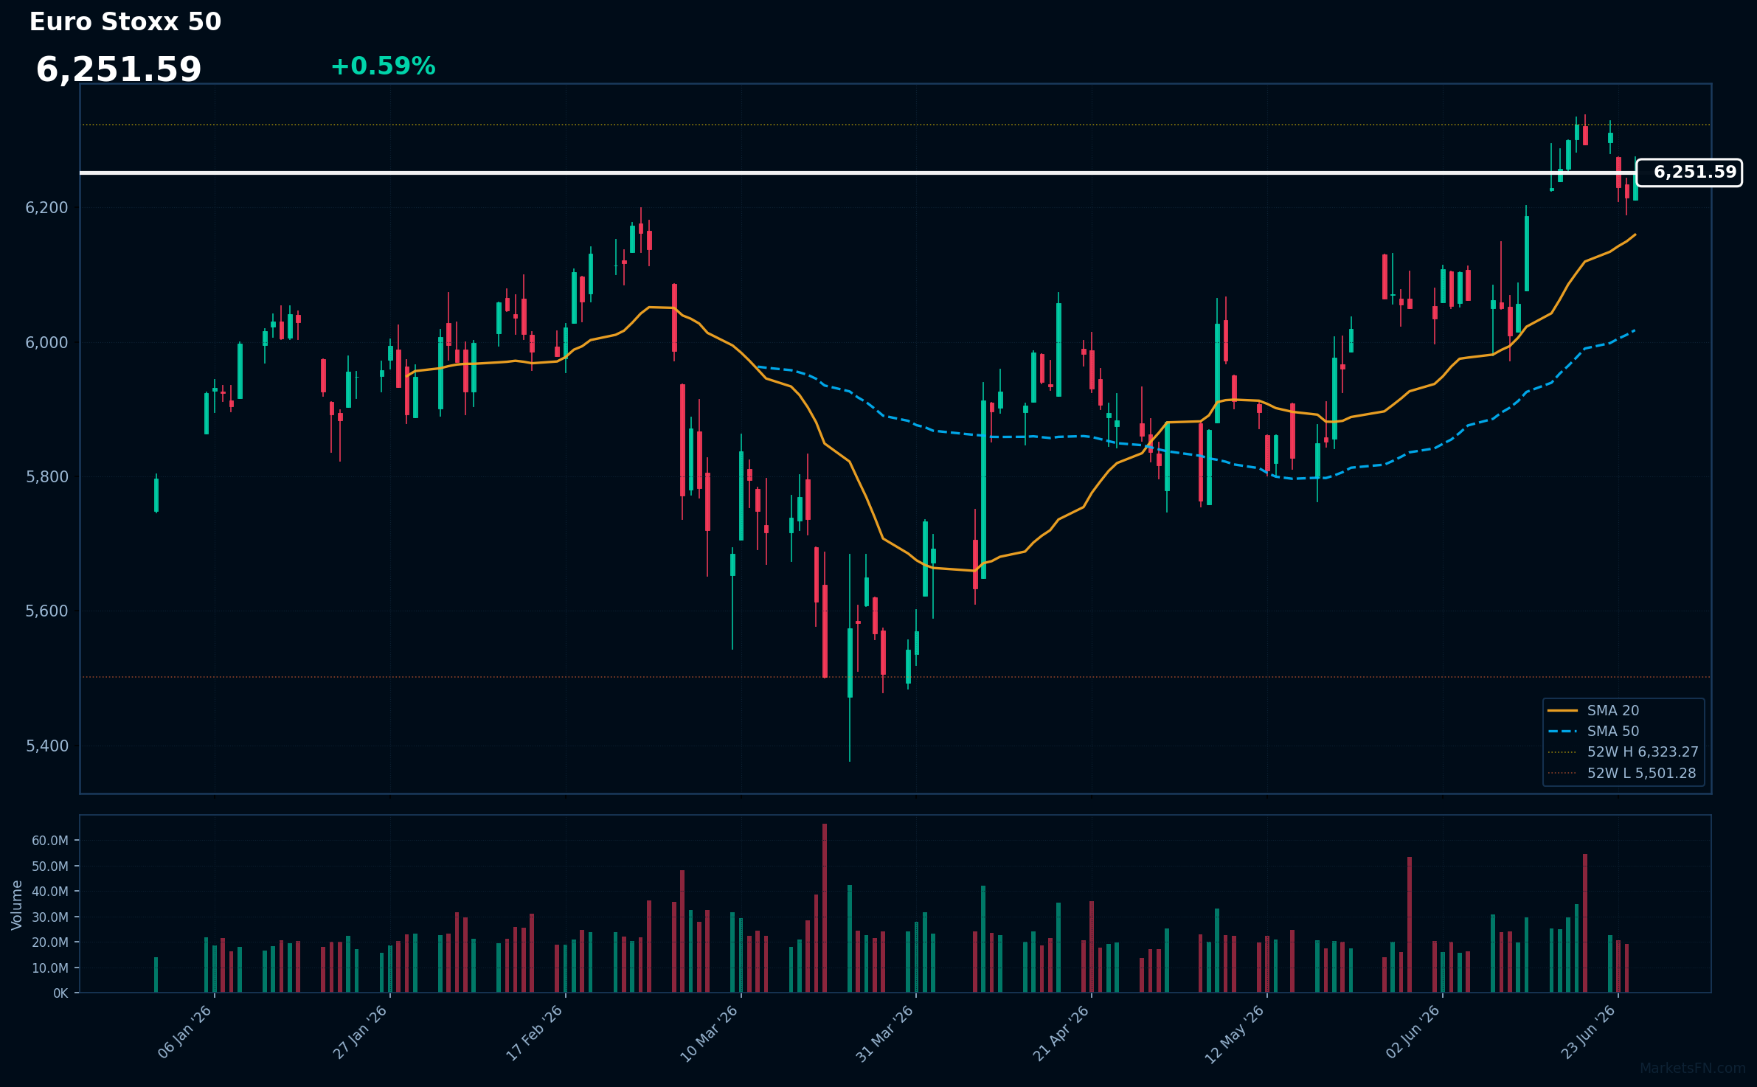
Task: Click the 31 Mar '26 date label
Action: [885, 1034]
